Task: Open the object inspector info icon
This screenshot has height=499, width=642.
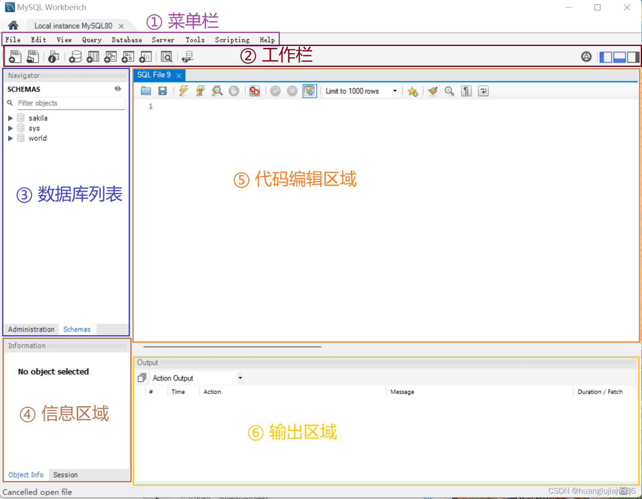Action: click(53, 56)
